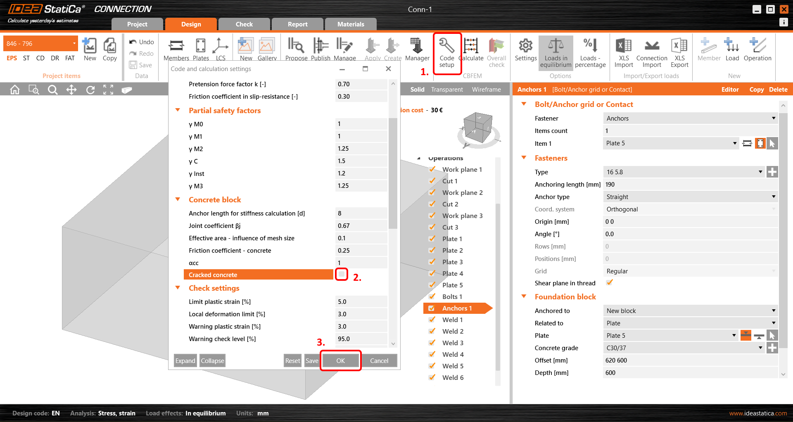This screenshot has width=793, height=422.
Task: Open the Anchor type dropdown
Action: pos(691,197)
